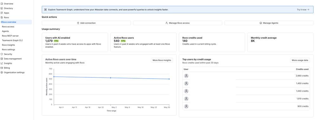The height and width of the screenshot is (120, 317).
Task: Open Billing sidebar label
Action: [7, 68]
